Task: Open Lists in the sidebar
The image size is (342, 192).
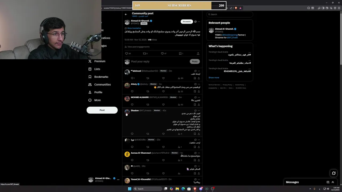Action: point(94,69)
